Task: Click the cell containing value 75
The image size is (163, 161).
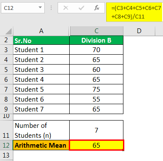Action: (96, 89)
